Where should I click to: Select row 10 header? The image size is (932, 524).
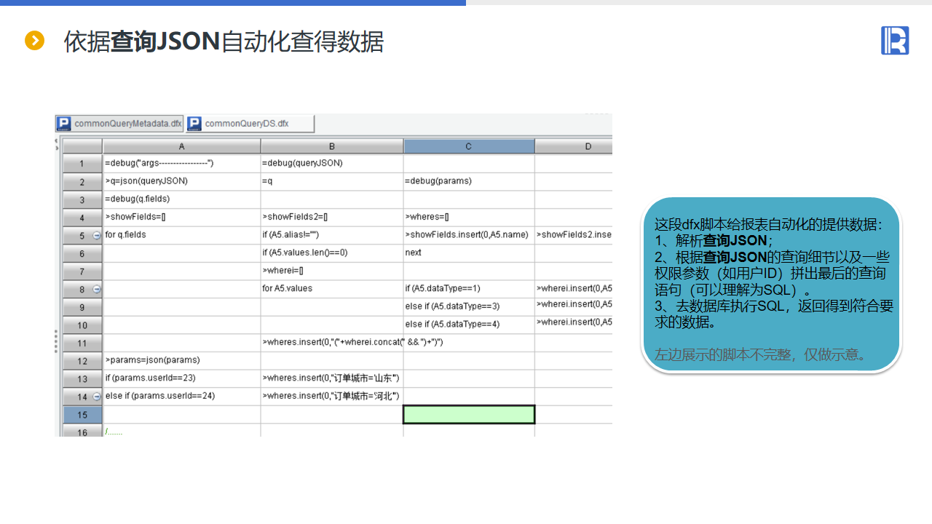(82, 325)
